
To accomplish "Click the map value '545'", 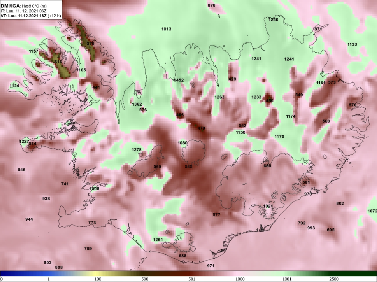I will pos(188,167).
